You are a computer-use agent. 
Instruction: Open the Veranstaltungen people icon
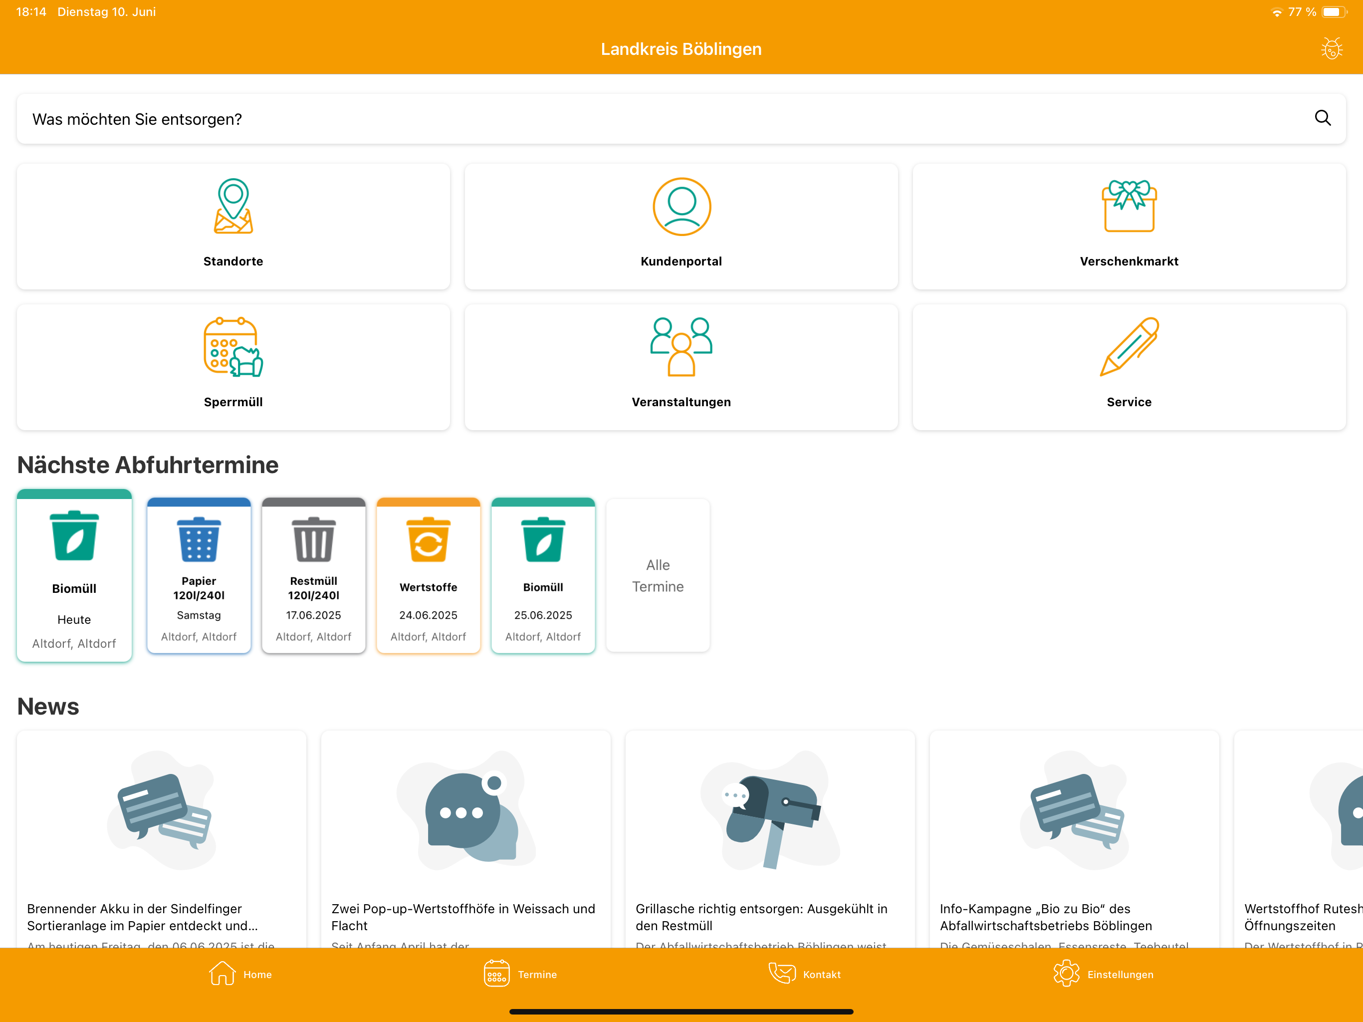click(681, 346)
